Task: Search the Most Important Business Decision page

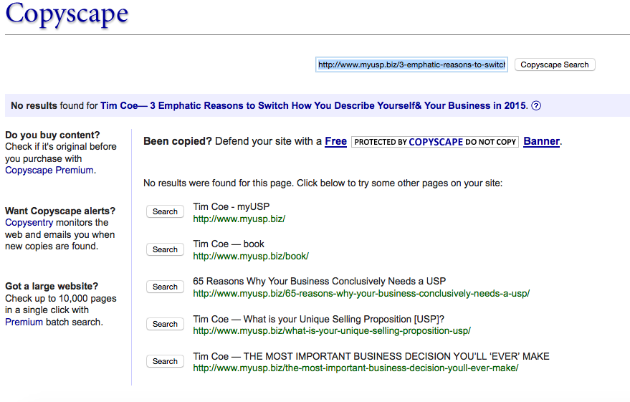Action: (165, 361)
